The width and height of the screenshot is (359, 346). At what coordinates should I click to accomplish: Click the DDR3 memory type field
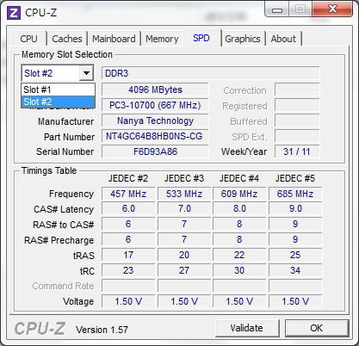[x=210, y=73]
